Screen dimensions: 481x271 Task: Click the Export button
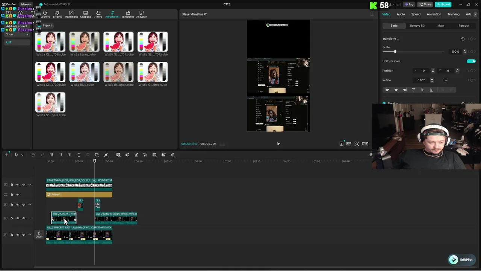pyautogui.click(x=443, y=5)
